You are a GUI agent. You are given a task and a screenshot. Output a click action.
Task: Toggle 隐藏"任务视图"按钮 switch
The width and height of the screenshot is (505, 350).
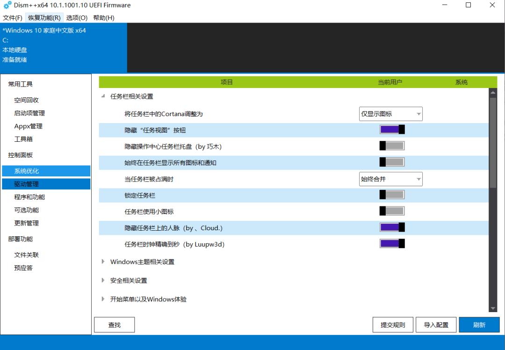pos(392,130)
